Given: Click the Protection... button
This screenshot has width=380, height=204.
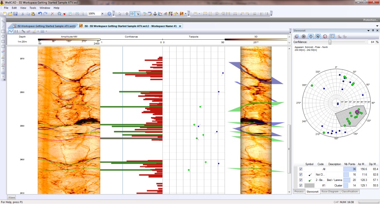Looking at the screenshot, I should 370,20.
